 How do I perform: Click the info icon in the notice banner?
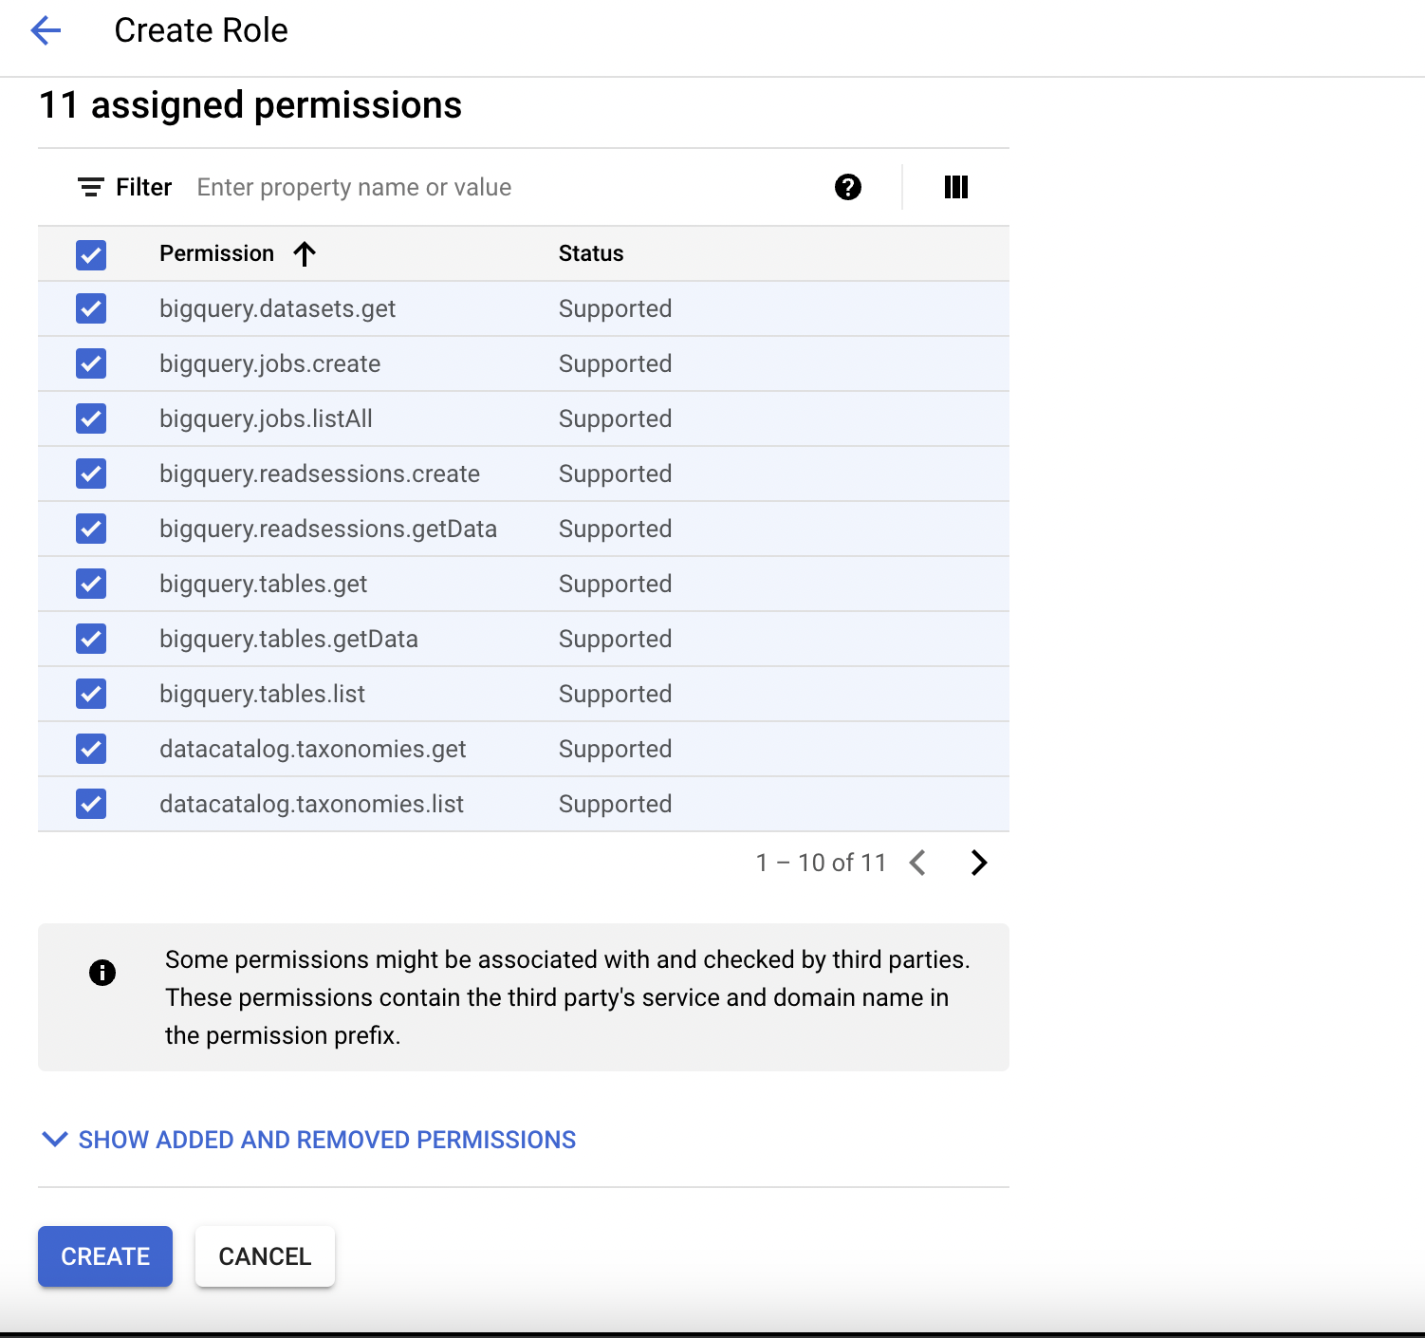tap(102, 973)
